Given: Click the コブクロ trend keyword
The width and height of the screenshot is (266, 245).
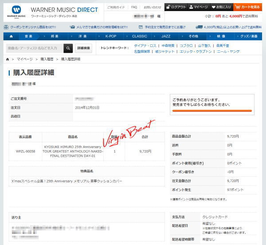Looking at the screenshot, I should pos(186,46).
